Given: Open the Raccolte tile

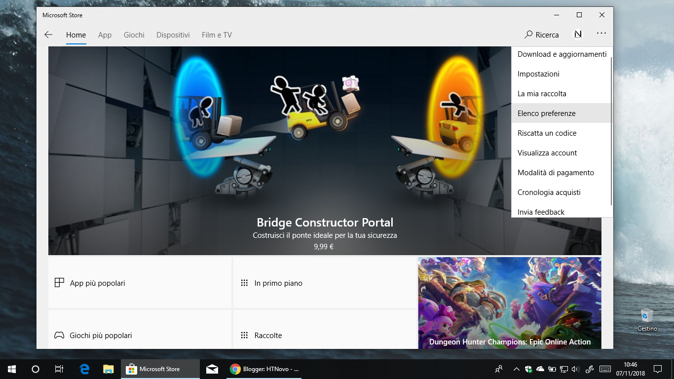Looking at the screenshot, I should coord(325,330).
